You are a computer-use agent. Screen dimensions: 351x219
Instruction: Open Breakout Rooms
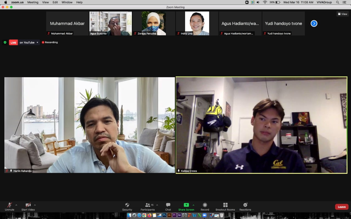(225, 205)
